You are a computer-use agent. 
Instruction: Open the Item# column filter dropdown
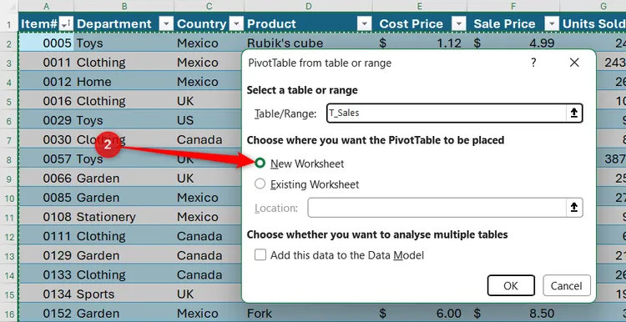click(65, 24)
